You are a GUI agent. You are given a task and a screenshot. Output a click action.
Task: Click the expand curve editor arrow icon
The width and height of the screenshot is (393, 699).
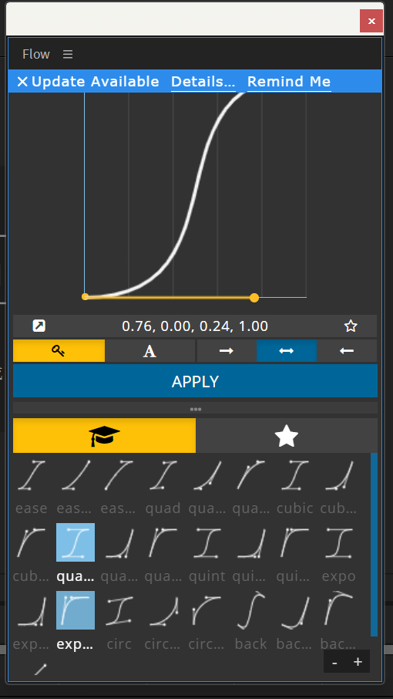(x=39, y=326)
